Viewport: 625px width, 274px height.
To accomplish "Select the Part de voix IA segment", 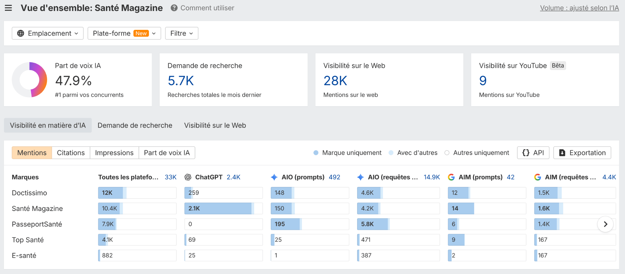I will point(167,153).
